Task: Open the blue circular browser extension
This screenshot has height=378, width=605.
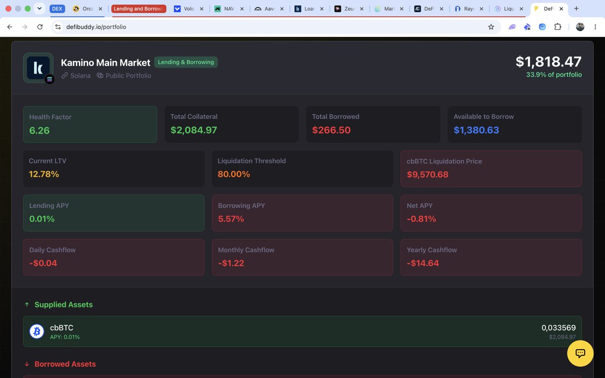Action: coord(542,27)
